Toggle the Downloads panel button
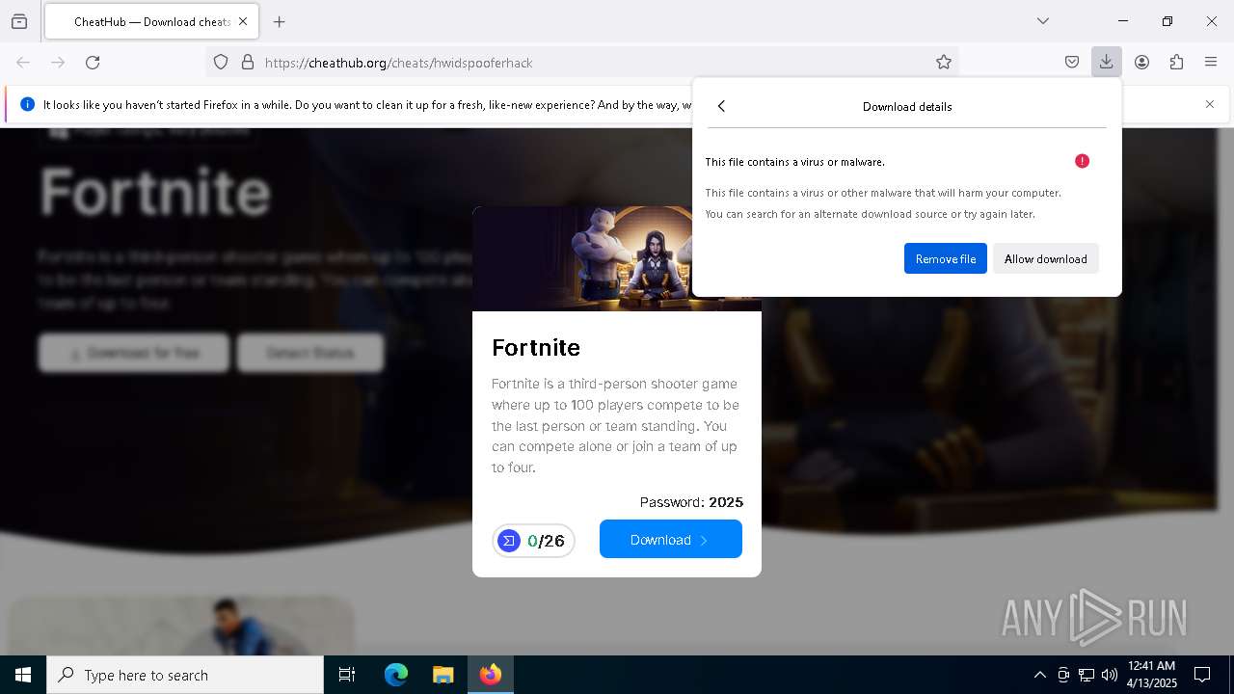1234x694 pixels. click(x=1107, y=62)
